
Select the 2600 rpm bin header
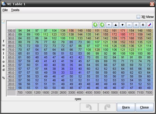(x=63, y=92)
